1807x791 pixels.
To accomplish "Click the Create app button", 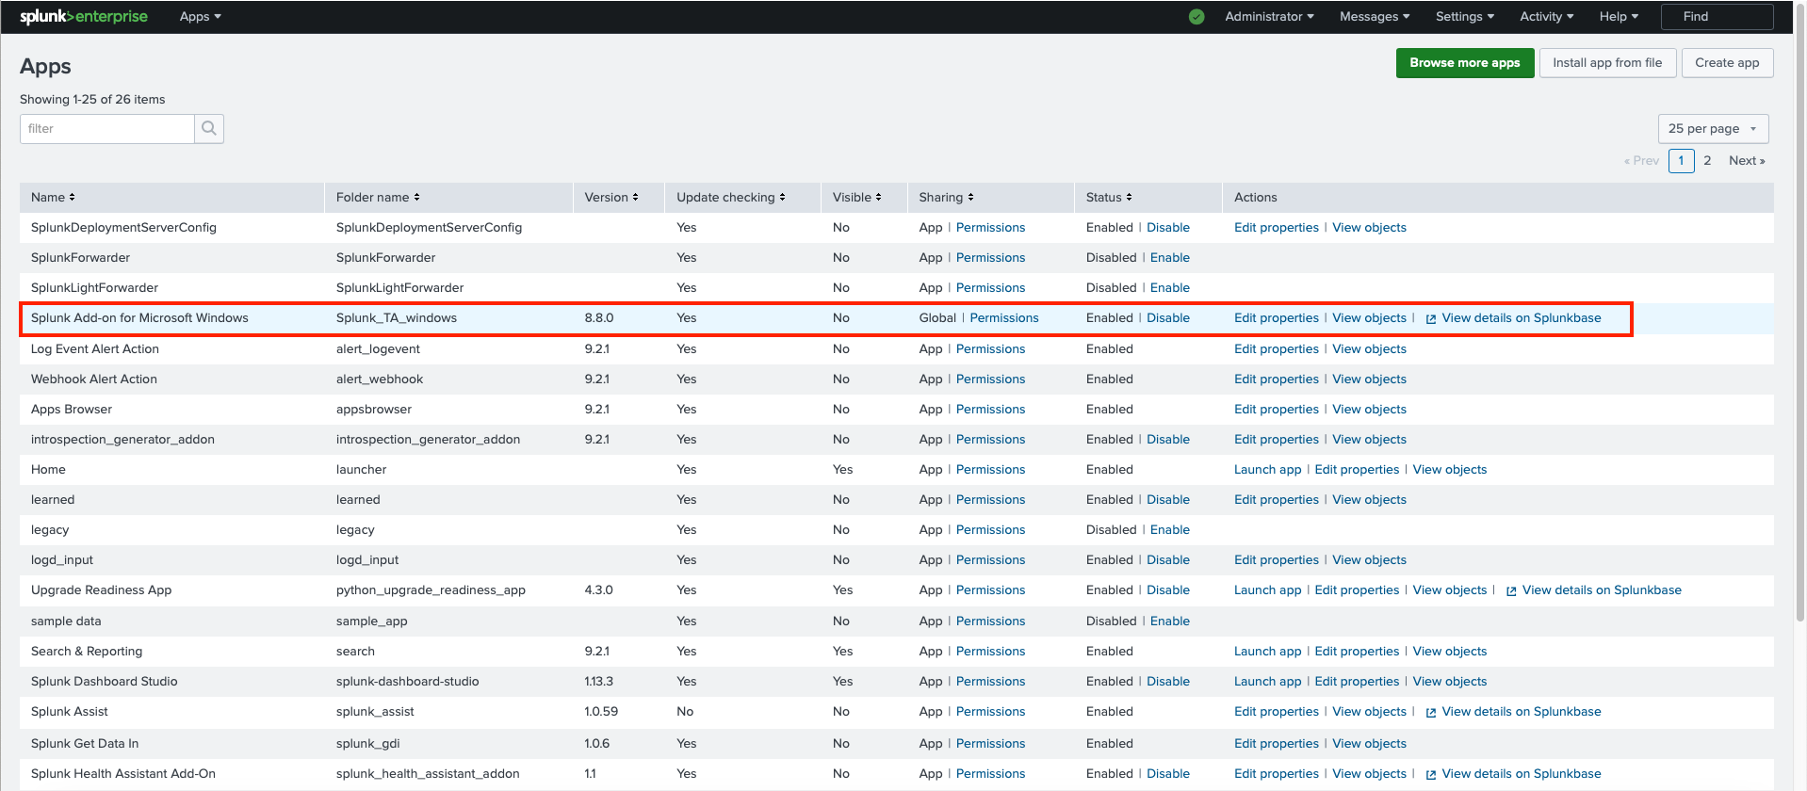I will pyautogui.click(x=1727, y=63).
